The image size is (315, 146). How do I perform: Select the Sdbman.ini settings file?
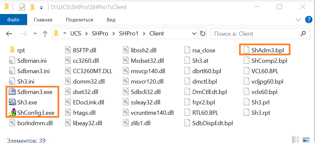[x=31, y=61]
